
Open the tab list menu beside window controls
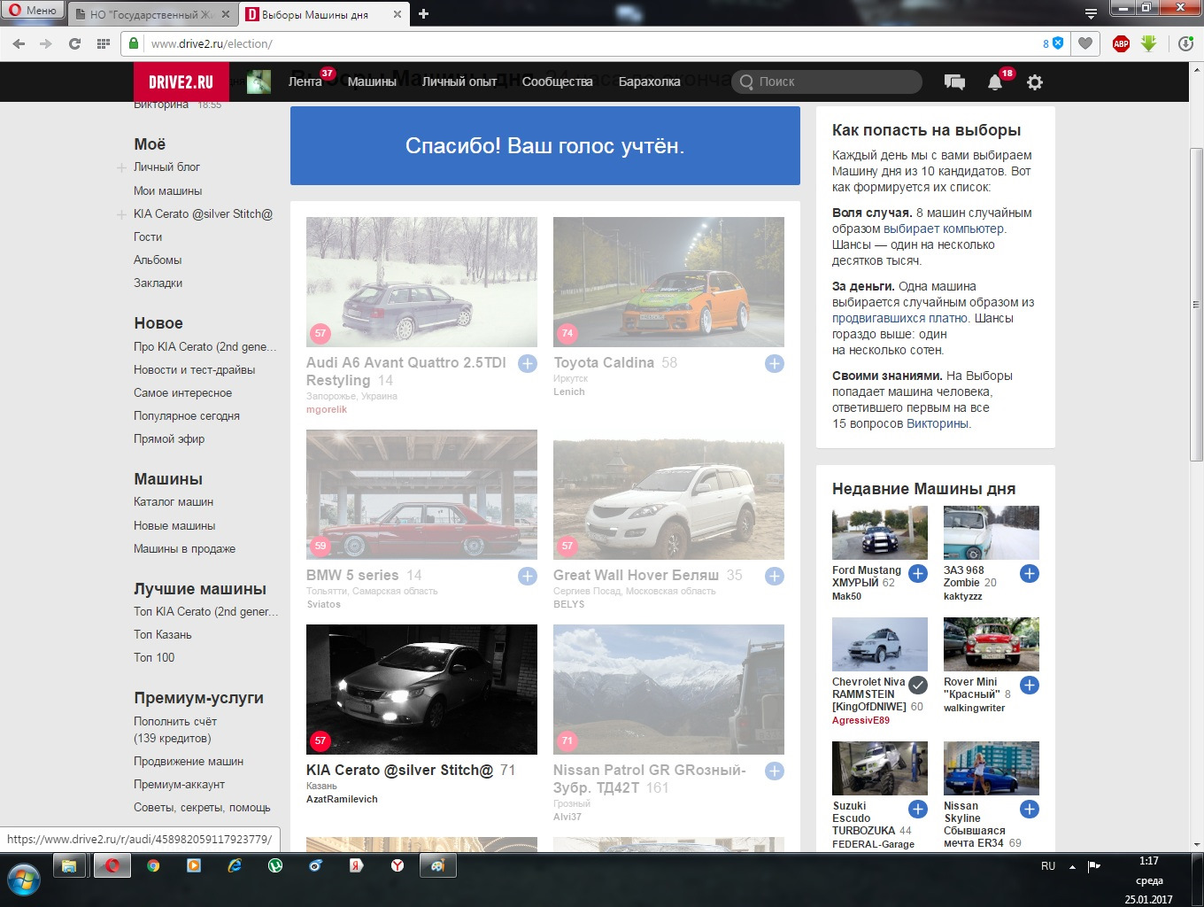click(1092, 12)
